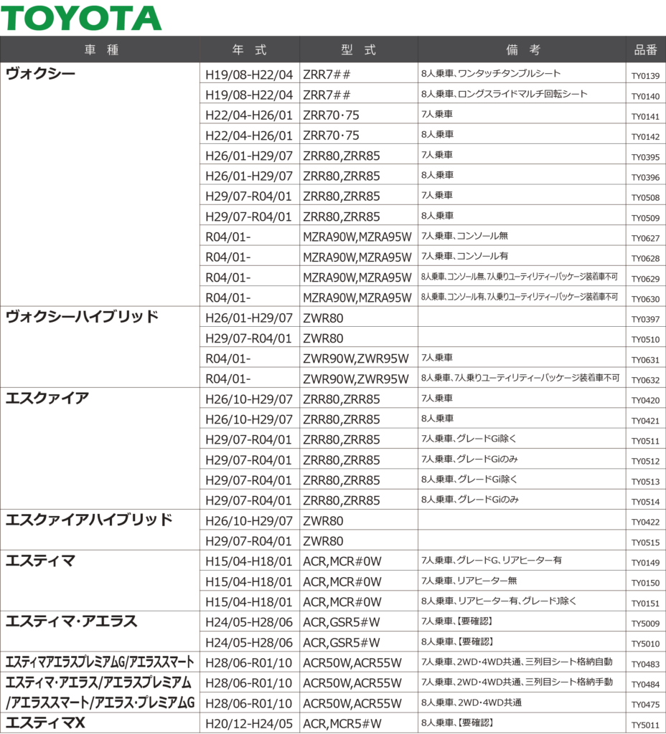Click part number TY0630

[x=645, y=298]
